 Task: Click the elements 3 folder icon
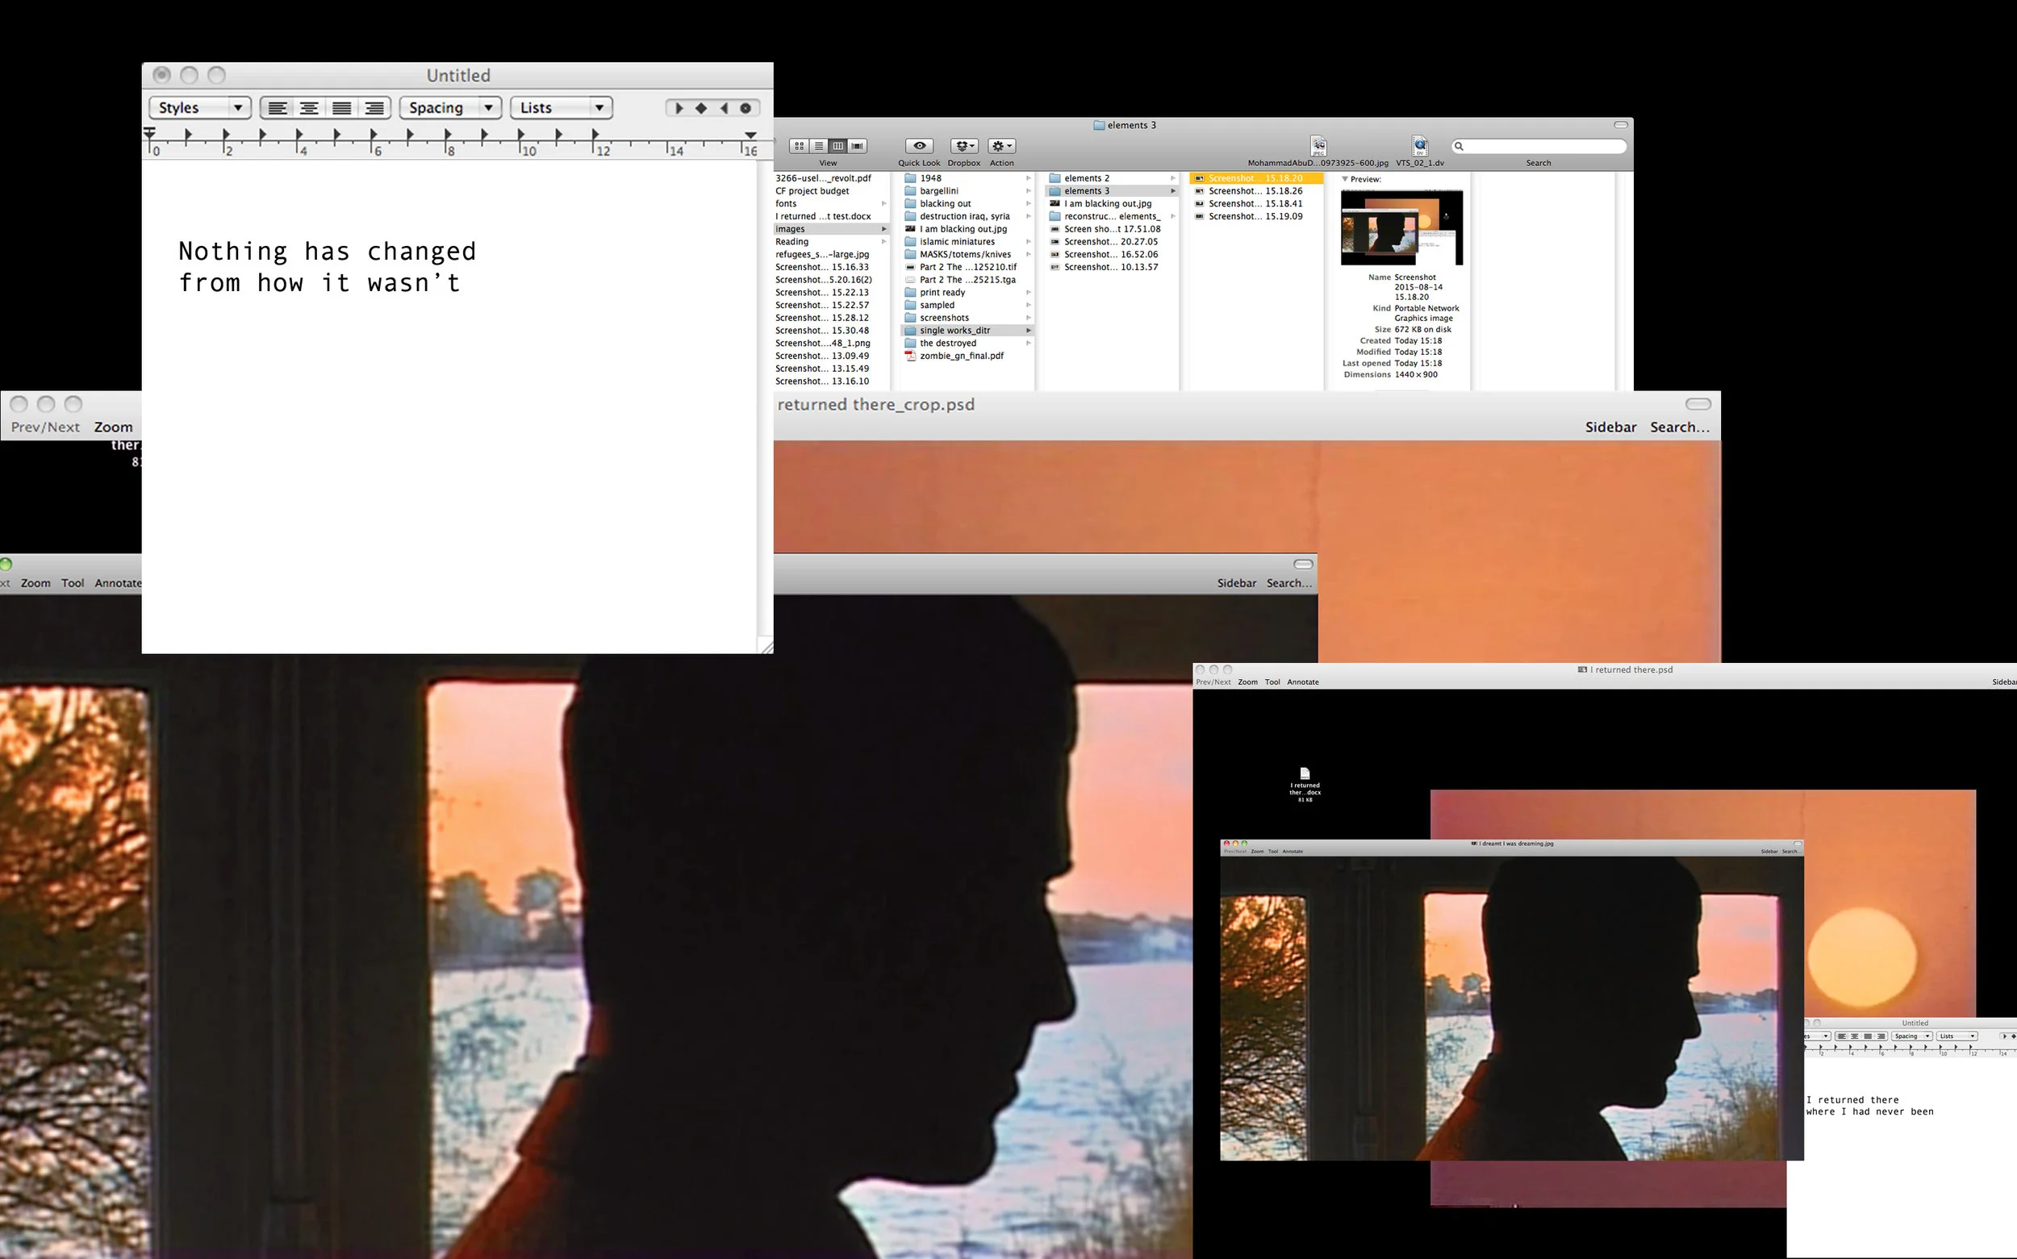pos(1055,190)
